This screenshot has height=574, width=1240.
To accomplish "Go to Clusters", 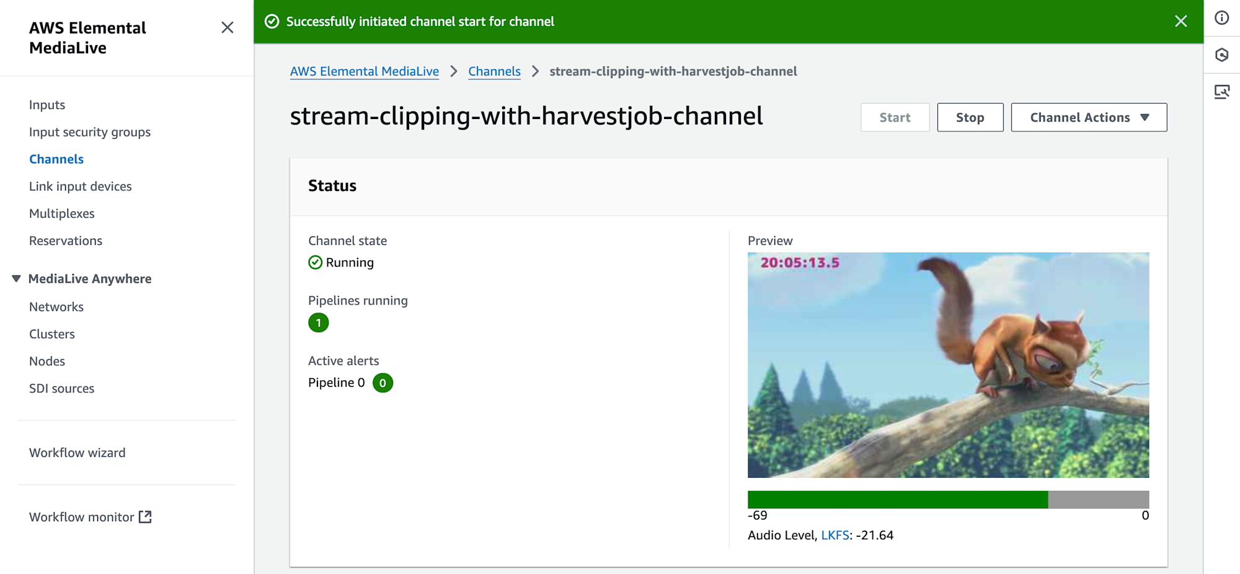I will (x=52, y=333).
